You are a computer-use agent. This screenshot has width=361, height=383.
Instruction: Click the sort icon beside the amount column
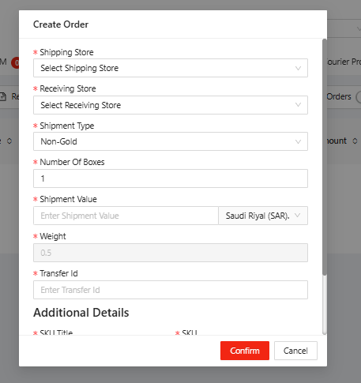point(355,141)
